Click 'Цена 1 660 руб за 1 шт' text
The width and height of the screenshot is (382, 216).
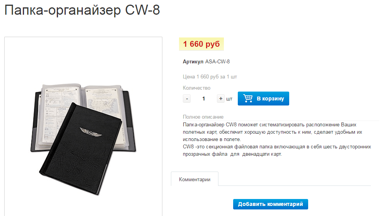tap(210, 77)
